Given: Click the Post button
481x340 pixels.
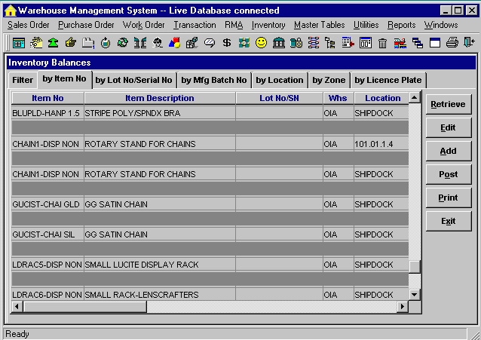Looking at the screenshot, I should (448, 175).
